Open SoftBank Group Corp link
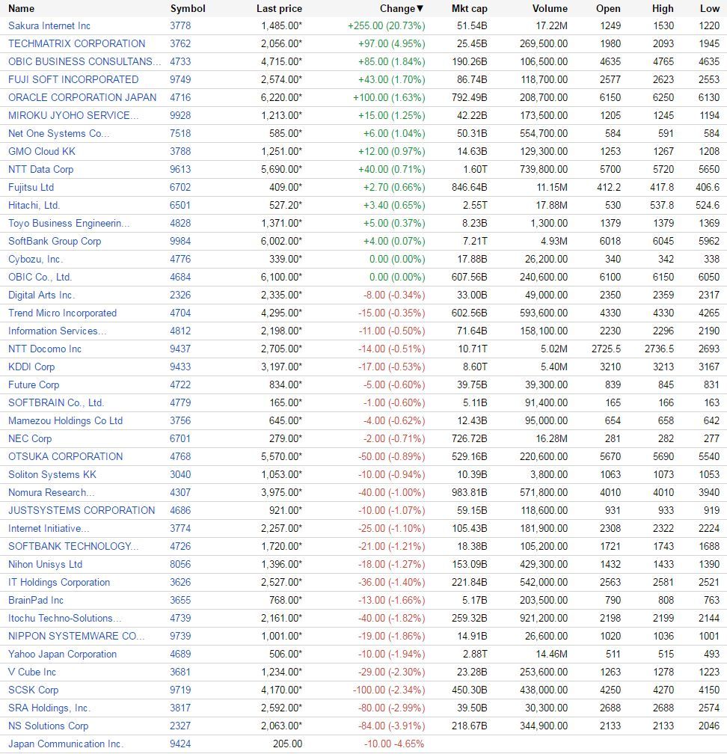 point(55,241)
